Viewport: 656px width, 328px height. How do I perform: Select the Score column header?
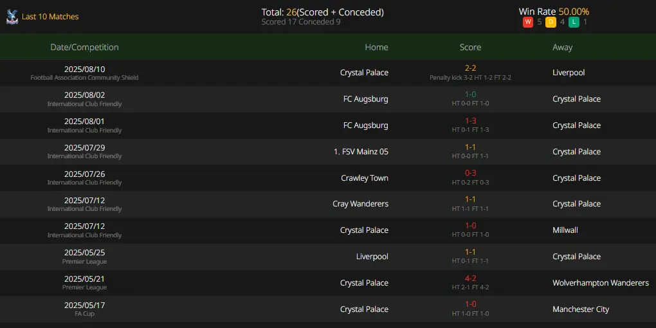470,48
